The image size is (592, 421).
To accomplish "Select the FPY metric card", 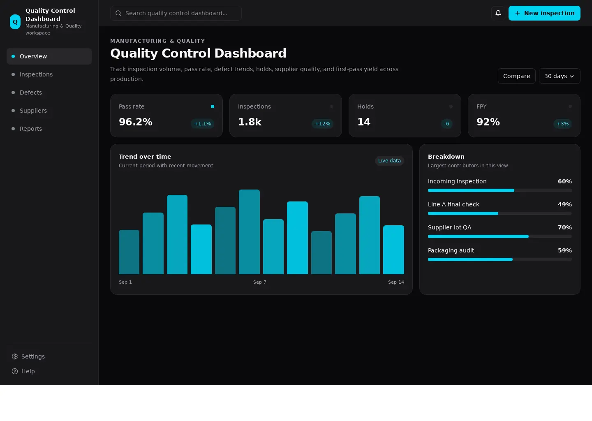I will point(524,116).
